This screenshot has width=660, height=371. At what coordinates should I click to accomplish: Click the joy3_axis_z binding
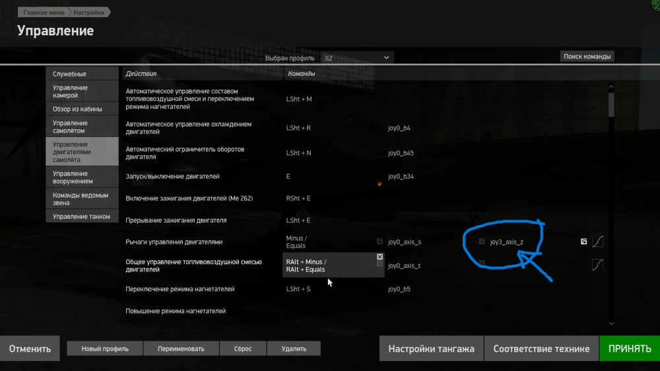pyautogui.click(x=507, y=242)
